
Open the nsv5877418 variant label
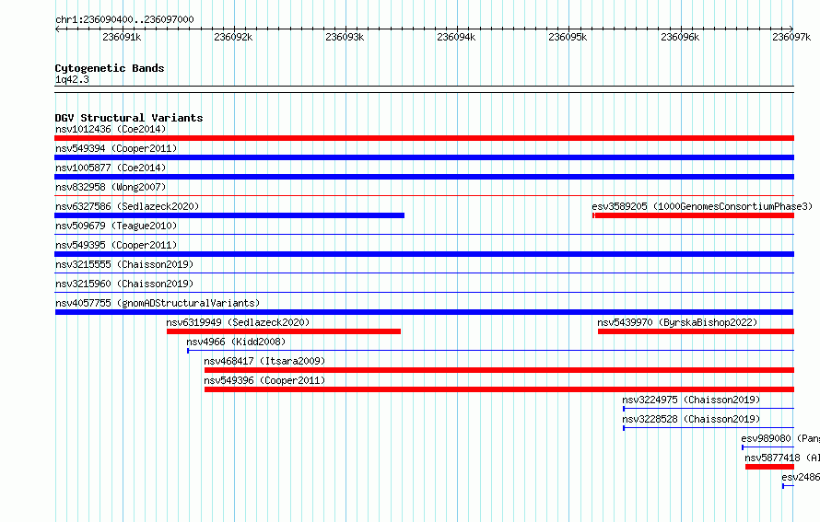click(782, 458)
